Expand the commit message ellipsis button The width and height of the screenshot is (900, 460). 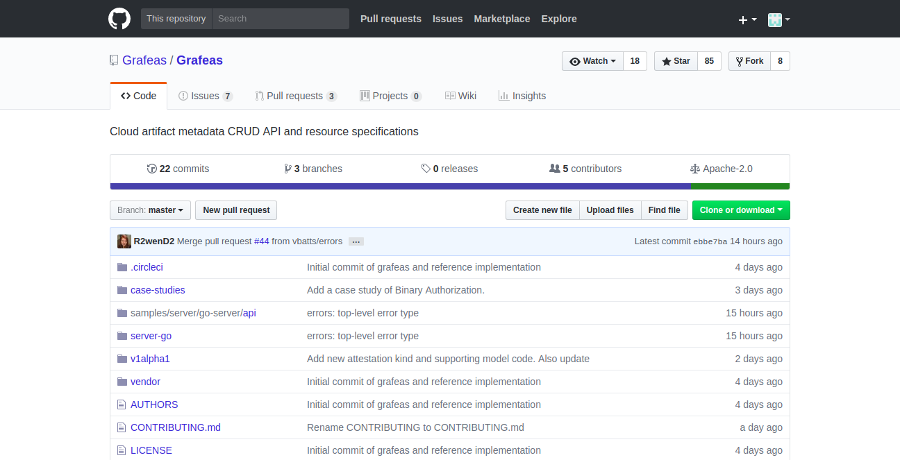click(x=356, y=241)
